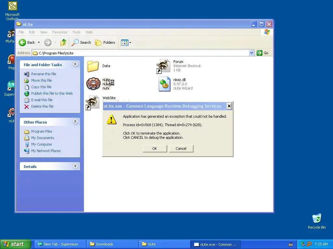
Task: Click the system tray clock
Action: pos(321,244)
